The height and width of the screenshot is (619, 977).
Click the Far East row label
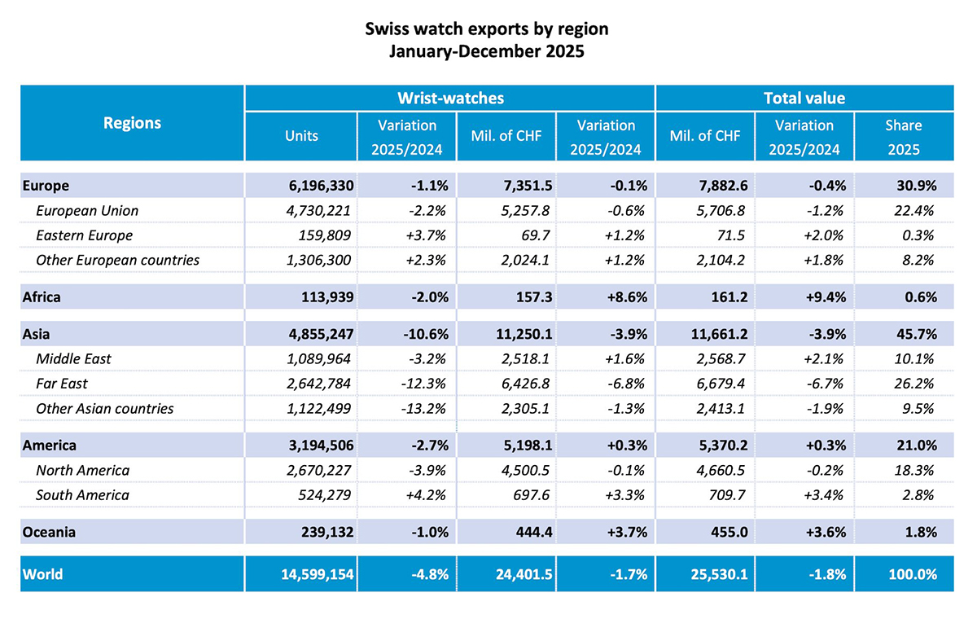[x=62, y=384]
